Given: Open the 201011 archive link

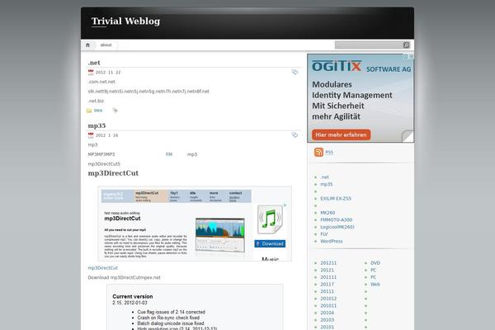Looking at the screenshot, I should [x=328, y=306].
